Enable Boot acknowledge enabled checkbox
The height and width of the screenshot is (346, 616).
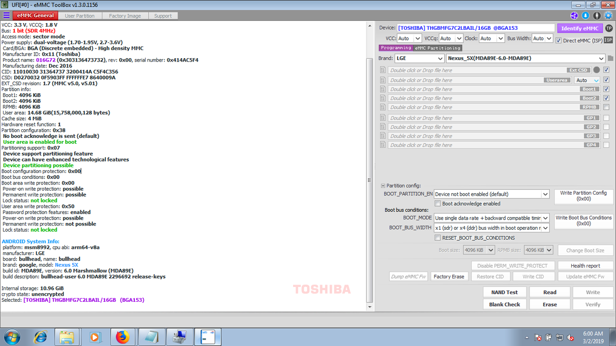pos(437,204)
